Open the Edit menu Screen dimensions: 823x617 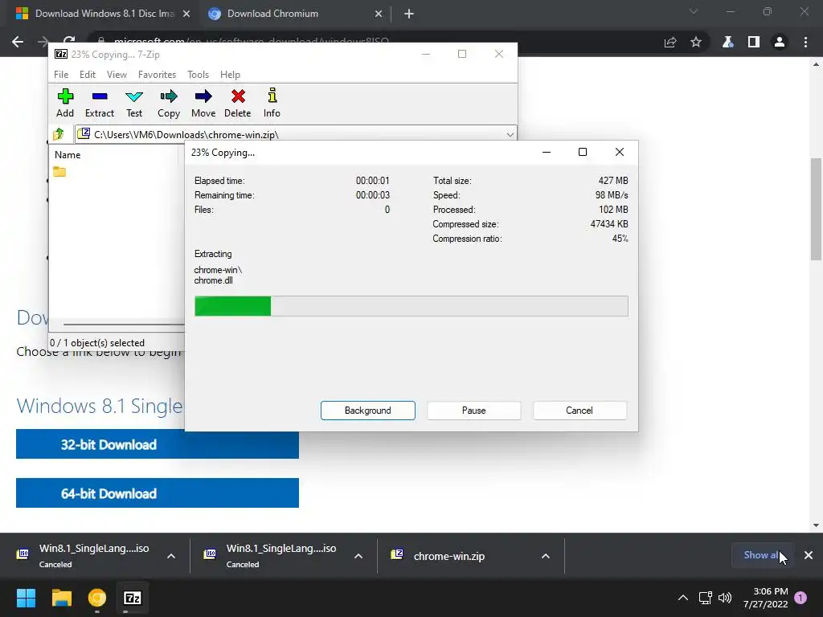[x=87, y=75]
